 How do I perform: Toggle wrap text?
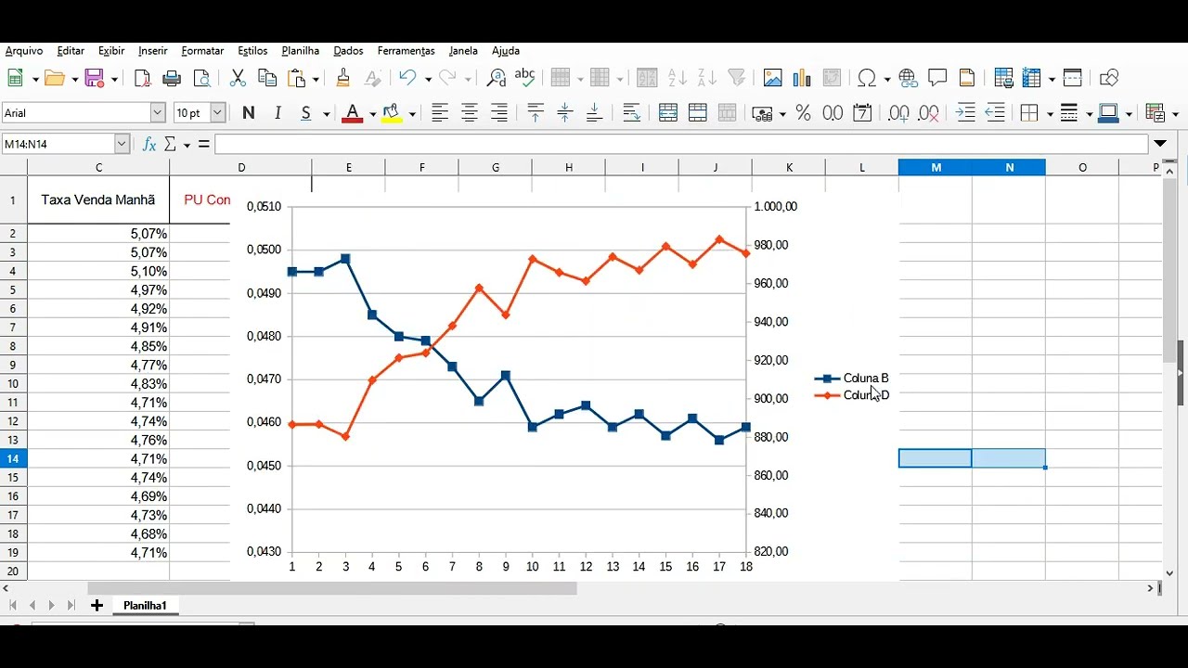point(632,113)
